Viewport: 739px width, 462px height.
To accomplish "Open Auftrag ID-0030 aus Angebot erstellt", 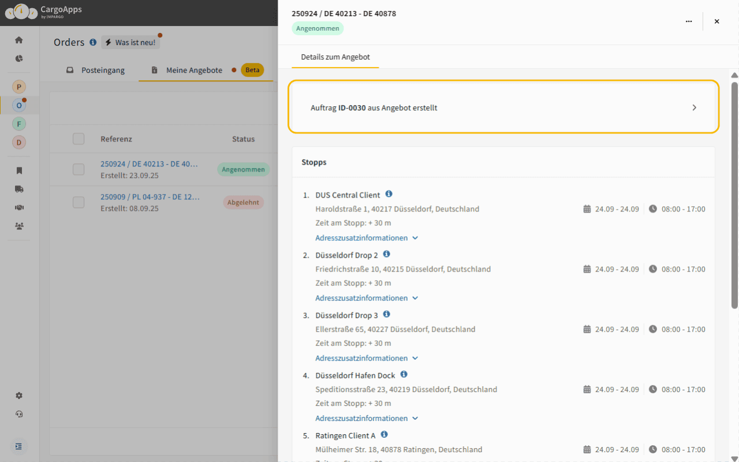I will point(503,107).
